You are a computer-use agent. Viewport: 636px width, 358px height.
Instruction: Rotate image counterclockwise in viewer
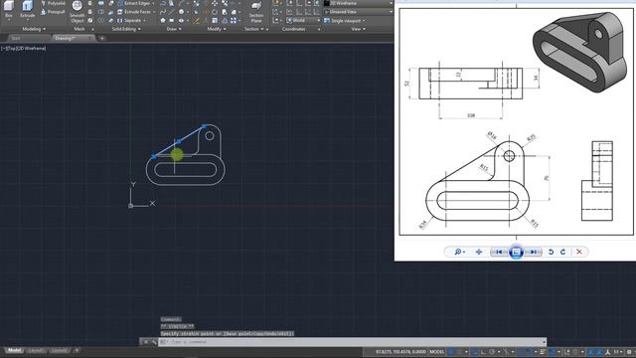pyautogui.click(x=551, y=252)
